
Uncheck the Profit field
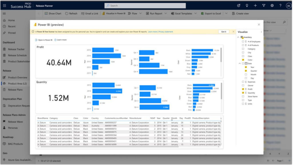[x=243, y=89]
